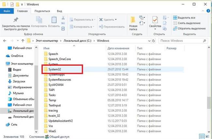Image resolution: width=212 pixels, height=139 pixels.
Task: Click the Paste clipboard icon
Action: point(54,20)
